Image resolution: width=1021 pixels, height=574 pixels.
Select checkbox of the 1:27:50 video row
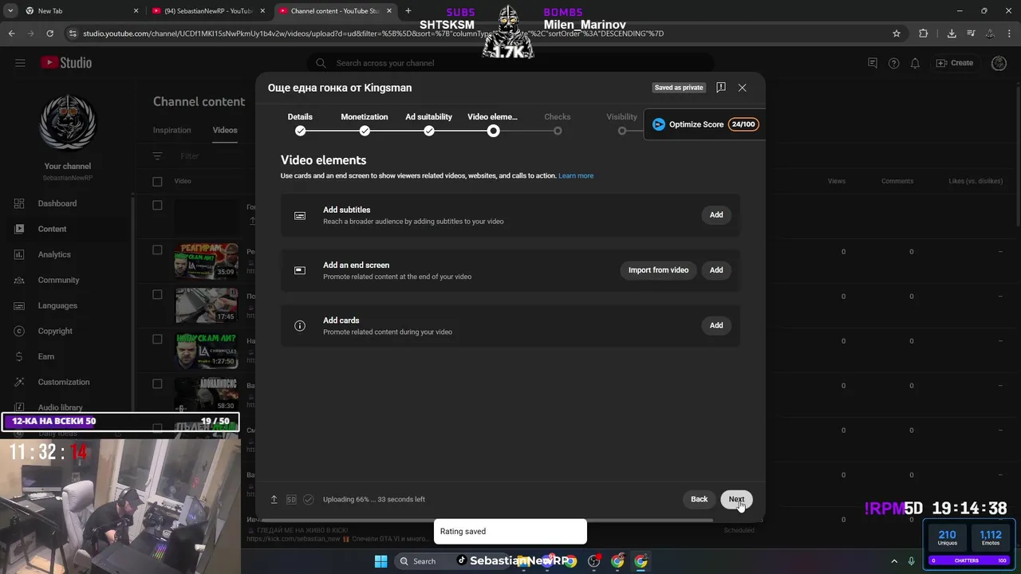point(157,339)
